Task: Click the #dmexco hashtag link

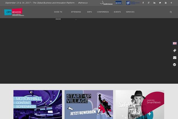Action: [83, 3]
